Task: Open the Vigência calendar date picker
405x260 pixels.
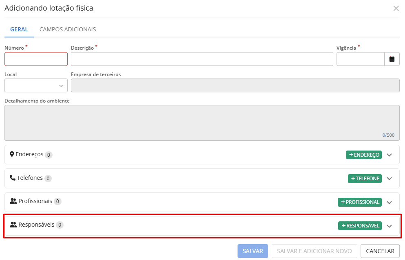Action: coord(392,59)
